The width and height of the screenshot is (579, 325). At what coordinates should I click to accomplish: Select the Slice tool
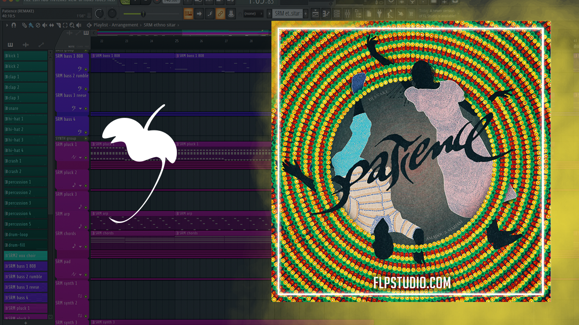[x=58, y=25]
